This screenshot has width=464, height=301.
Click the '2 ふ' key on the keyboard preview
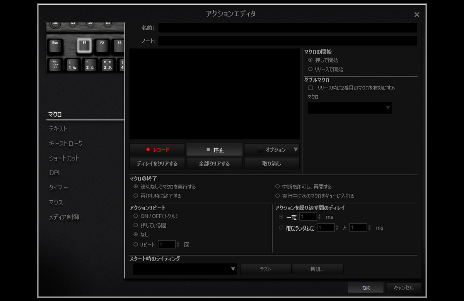[x=90, y=65]
